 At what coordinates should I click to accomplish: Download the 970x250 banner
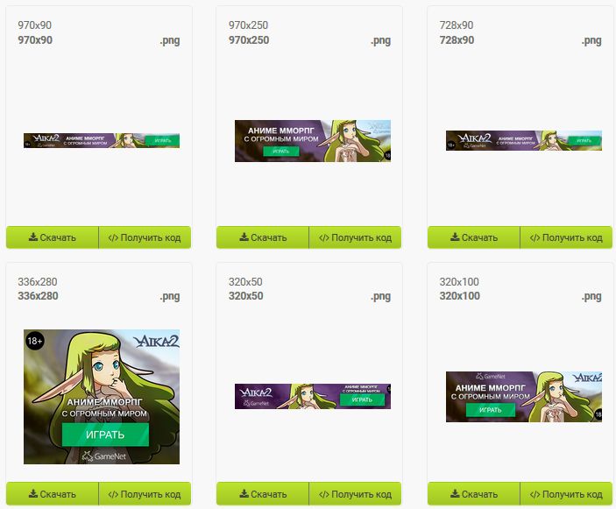[x=263, y=237]
